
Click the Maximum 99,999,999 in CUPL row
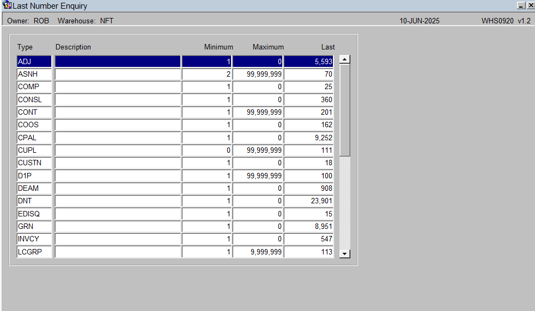[x=258, y=151]
